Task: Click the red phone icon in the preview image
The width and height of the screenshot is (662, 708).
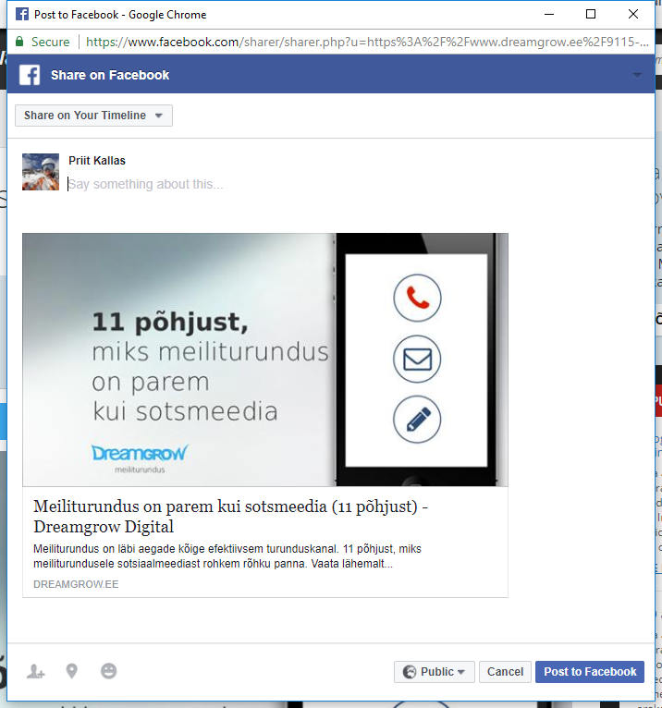Action: click(417, 298)
